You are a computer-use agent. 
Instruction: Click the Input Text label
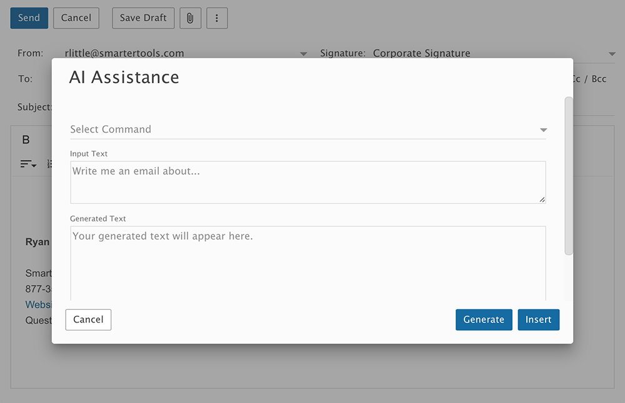(x=89, y=154)
